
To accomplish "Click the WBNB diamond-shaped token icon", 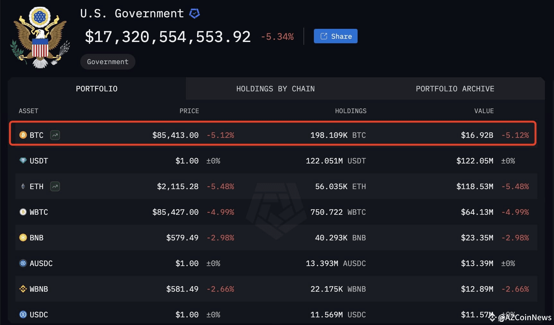I will (22, 289).
